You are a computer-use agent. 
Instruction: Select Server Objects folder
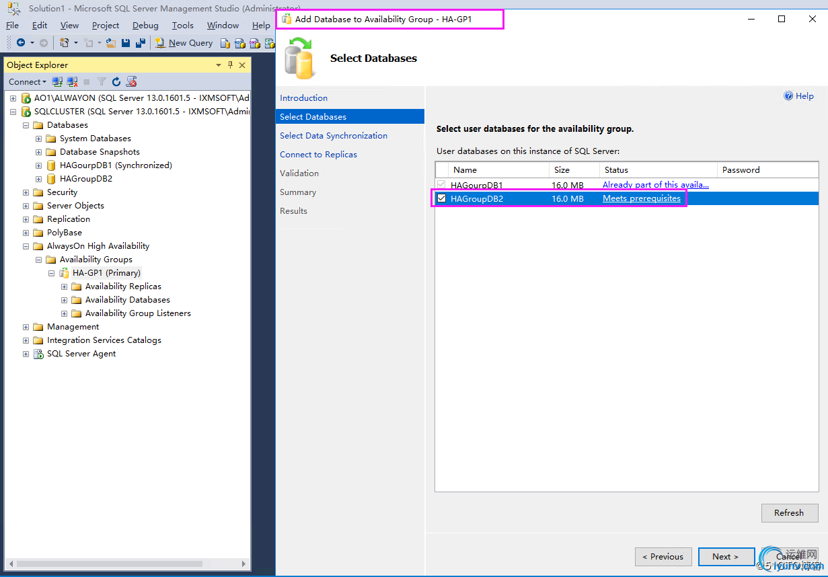75,205
